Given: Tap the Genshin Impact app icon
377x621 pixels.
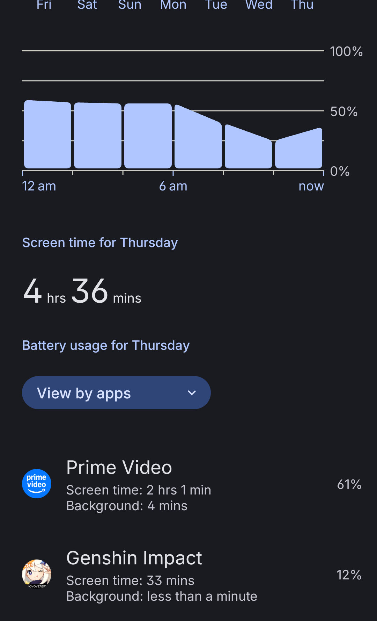Looking at the screenshot, I should (x=37, y=574).
